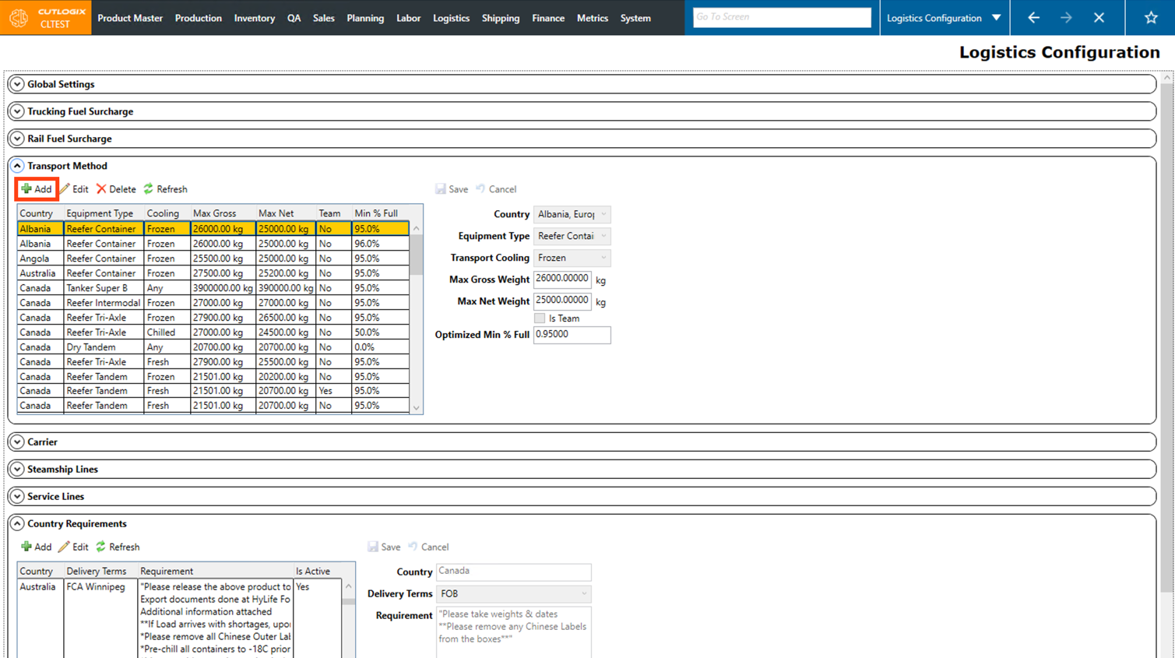Expand the Carrier section
This screenshot has height=658, width=1175.
click(17, 442)
